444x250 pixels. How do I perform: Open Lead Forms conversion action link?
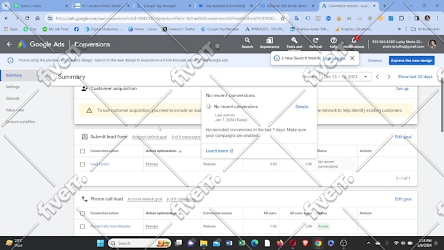pos(99,164)
